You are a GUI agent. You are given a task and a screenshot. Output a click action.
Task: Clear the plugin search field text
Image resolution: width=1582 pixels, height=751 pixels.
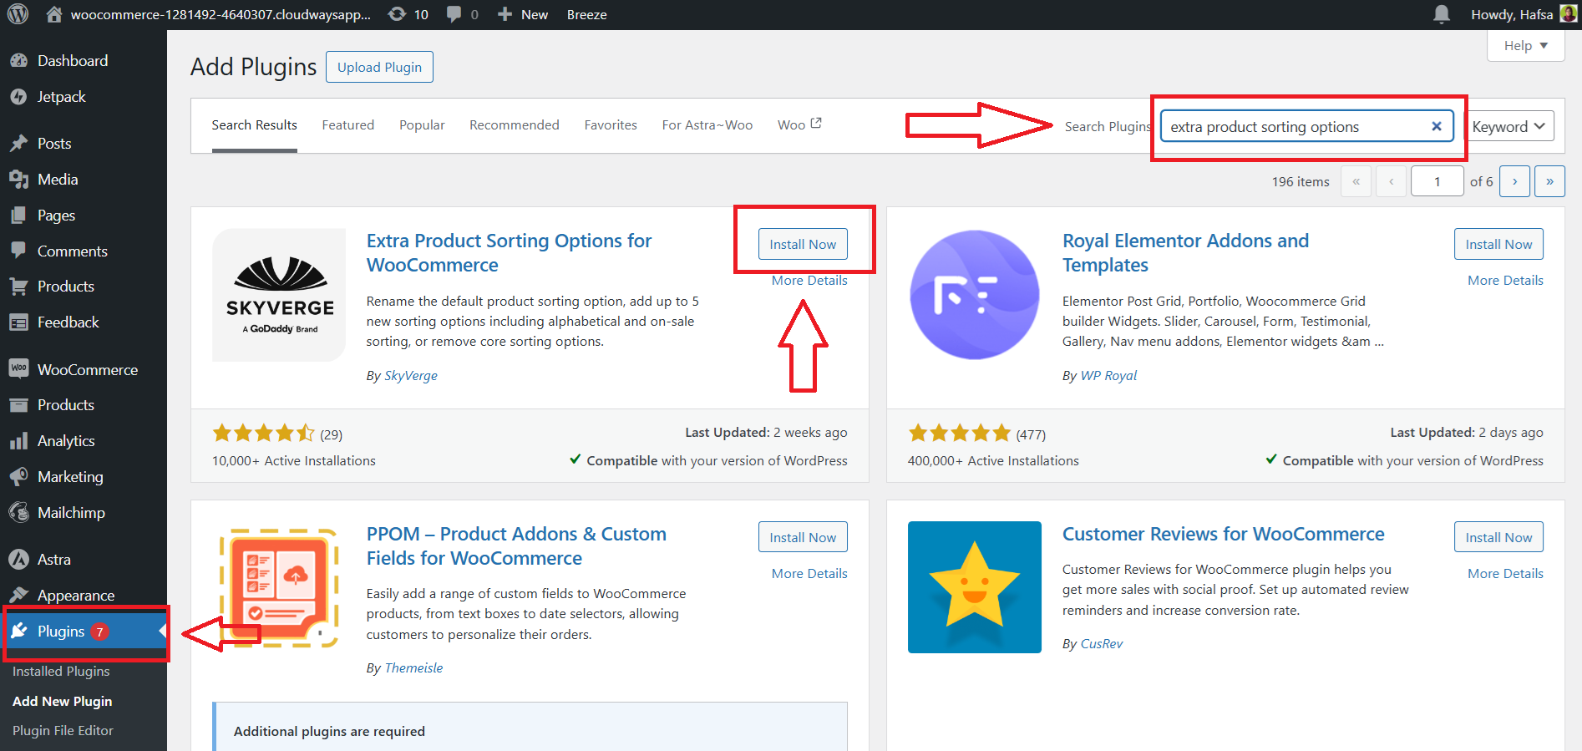[1436, 126]
